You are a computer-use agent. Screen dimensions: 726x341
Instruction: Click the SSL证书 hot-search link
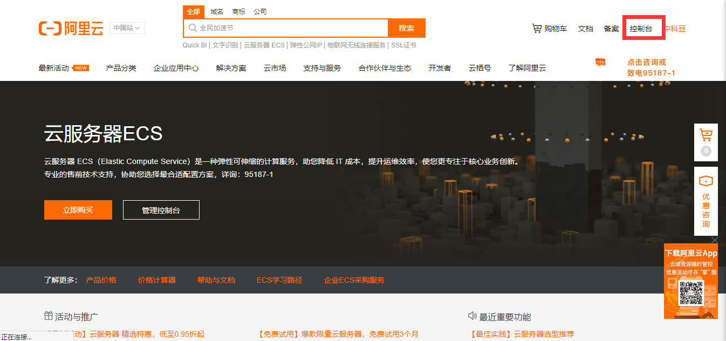coord(403,45)
